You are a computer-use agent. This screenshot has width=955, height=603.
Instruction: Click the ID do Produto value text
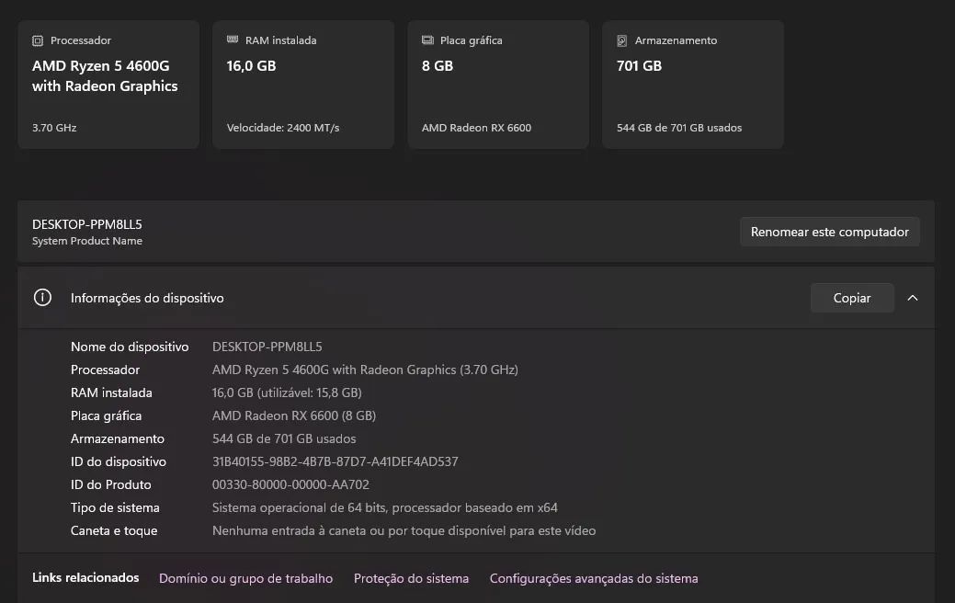tap(290, 484)
